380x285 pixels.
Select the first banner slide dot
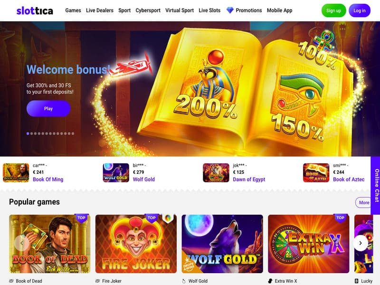[28, 133]
